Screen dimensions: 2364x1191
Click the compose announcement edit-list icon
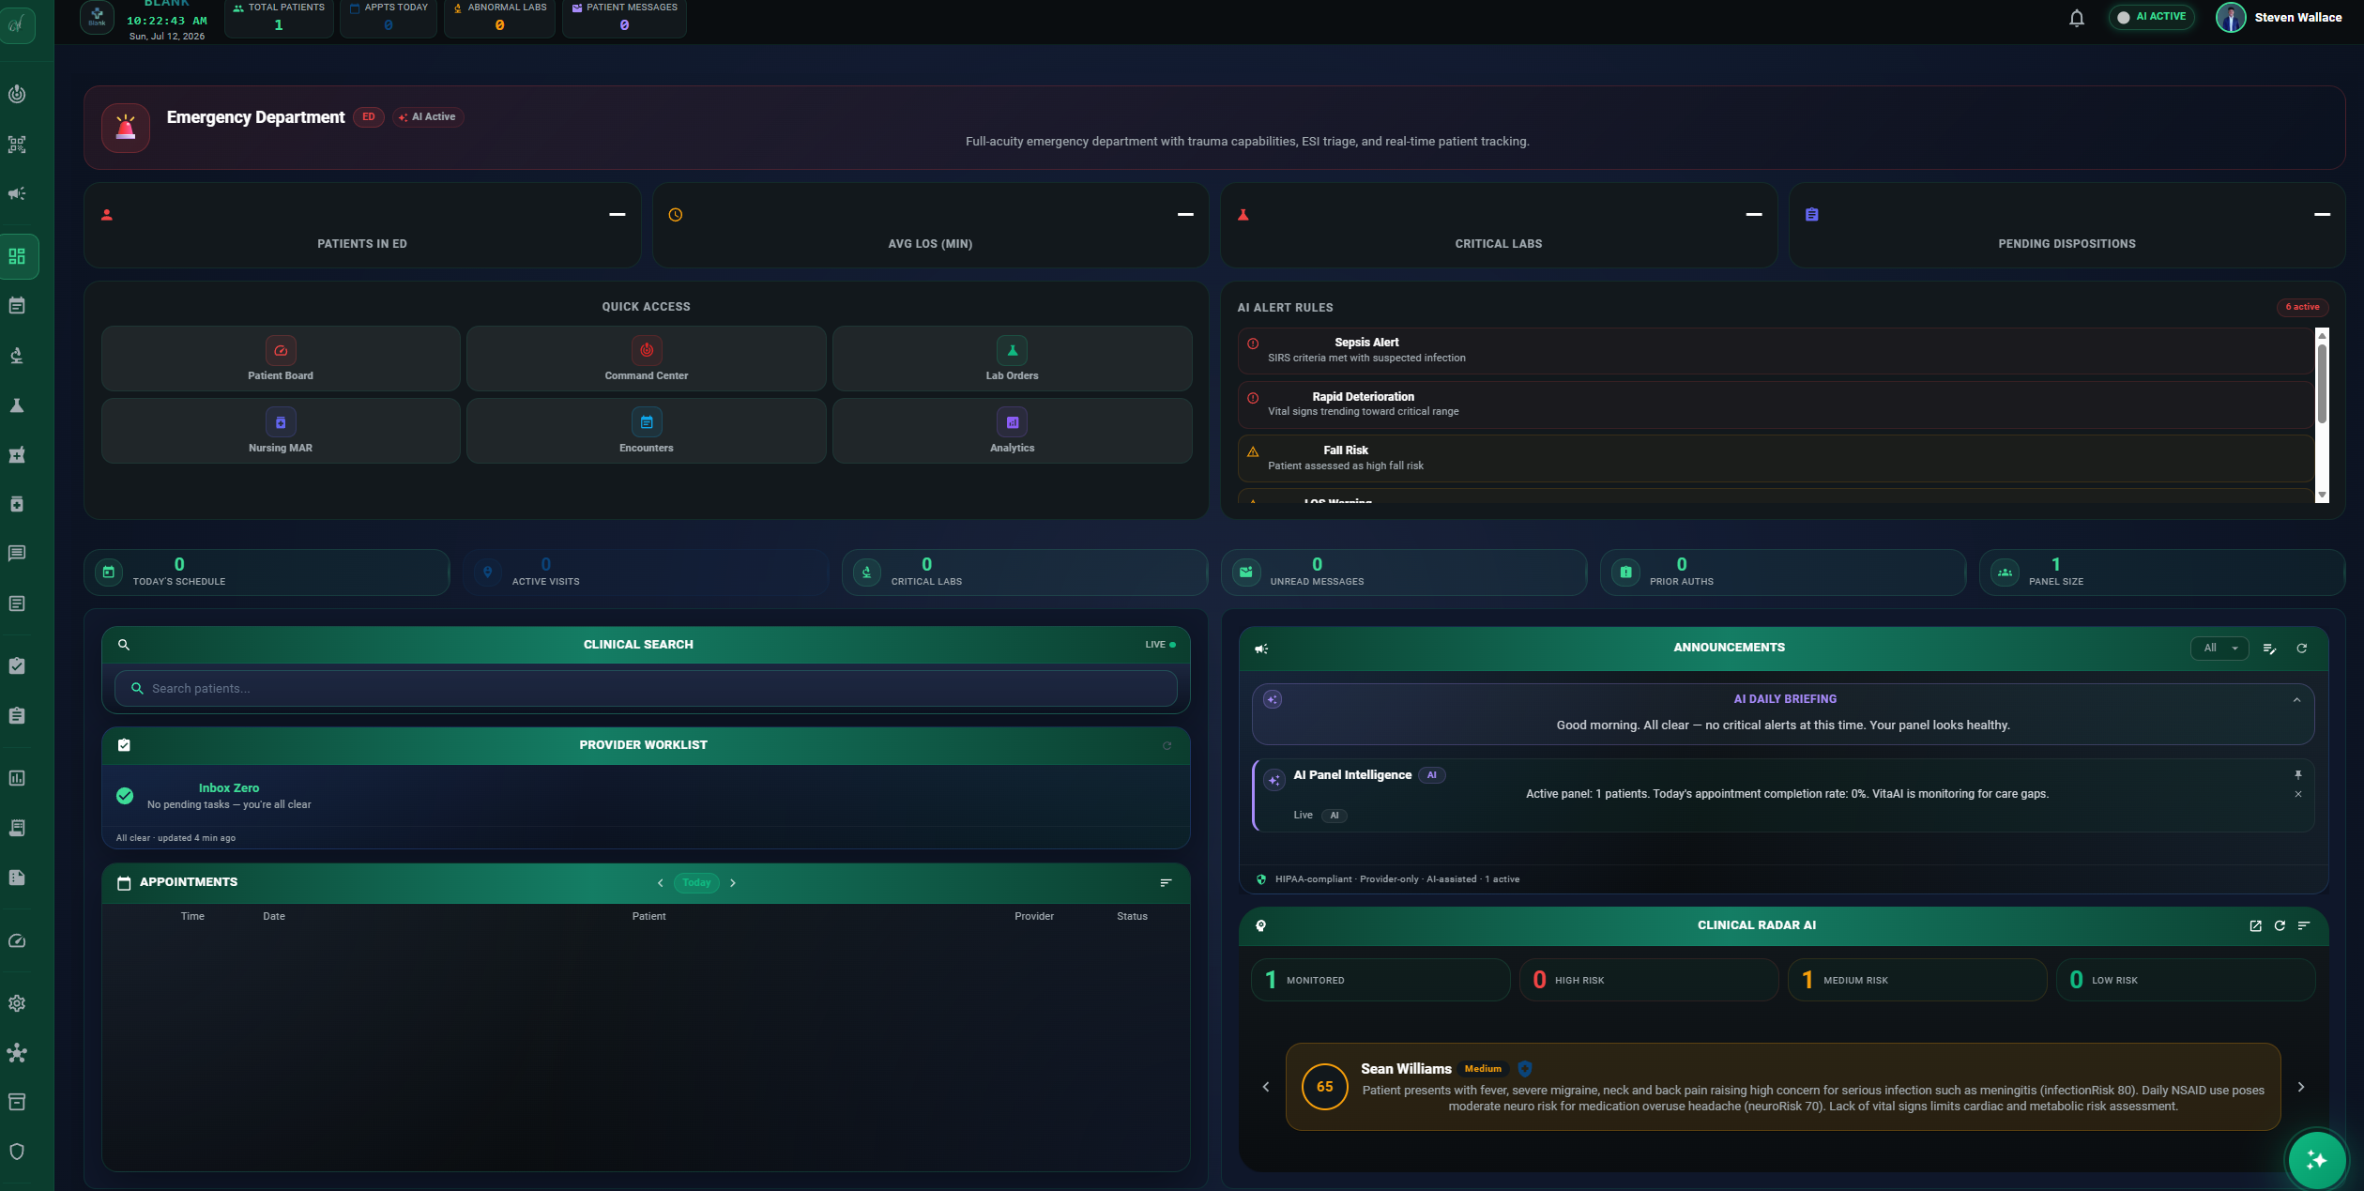[2269, 649]
